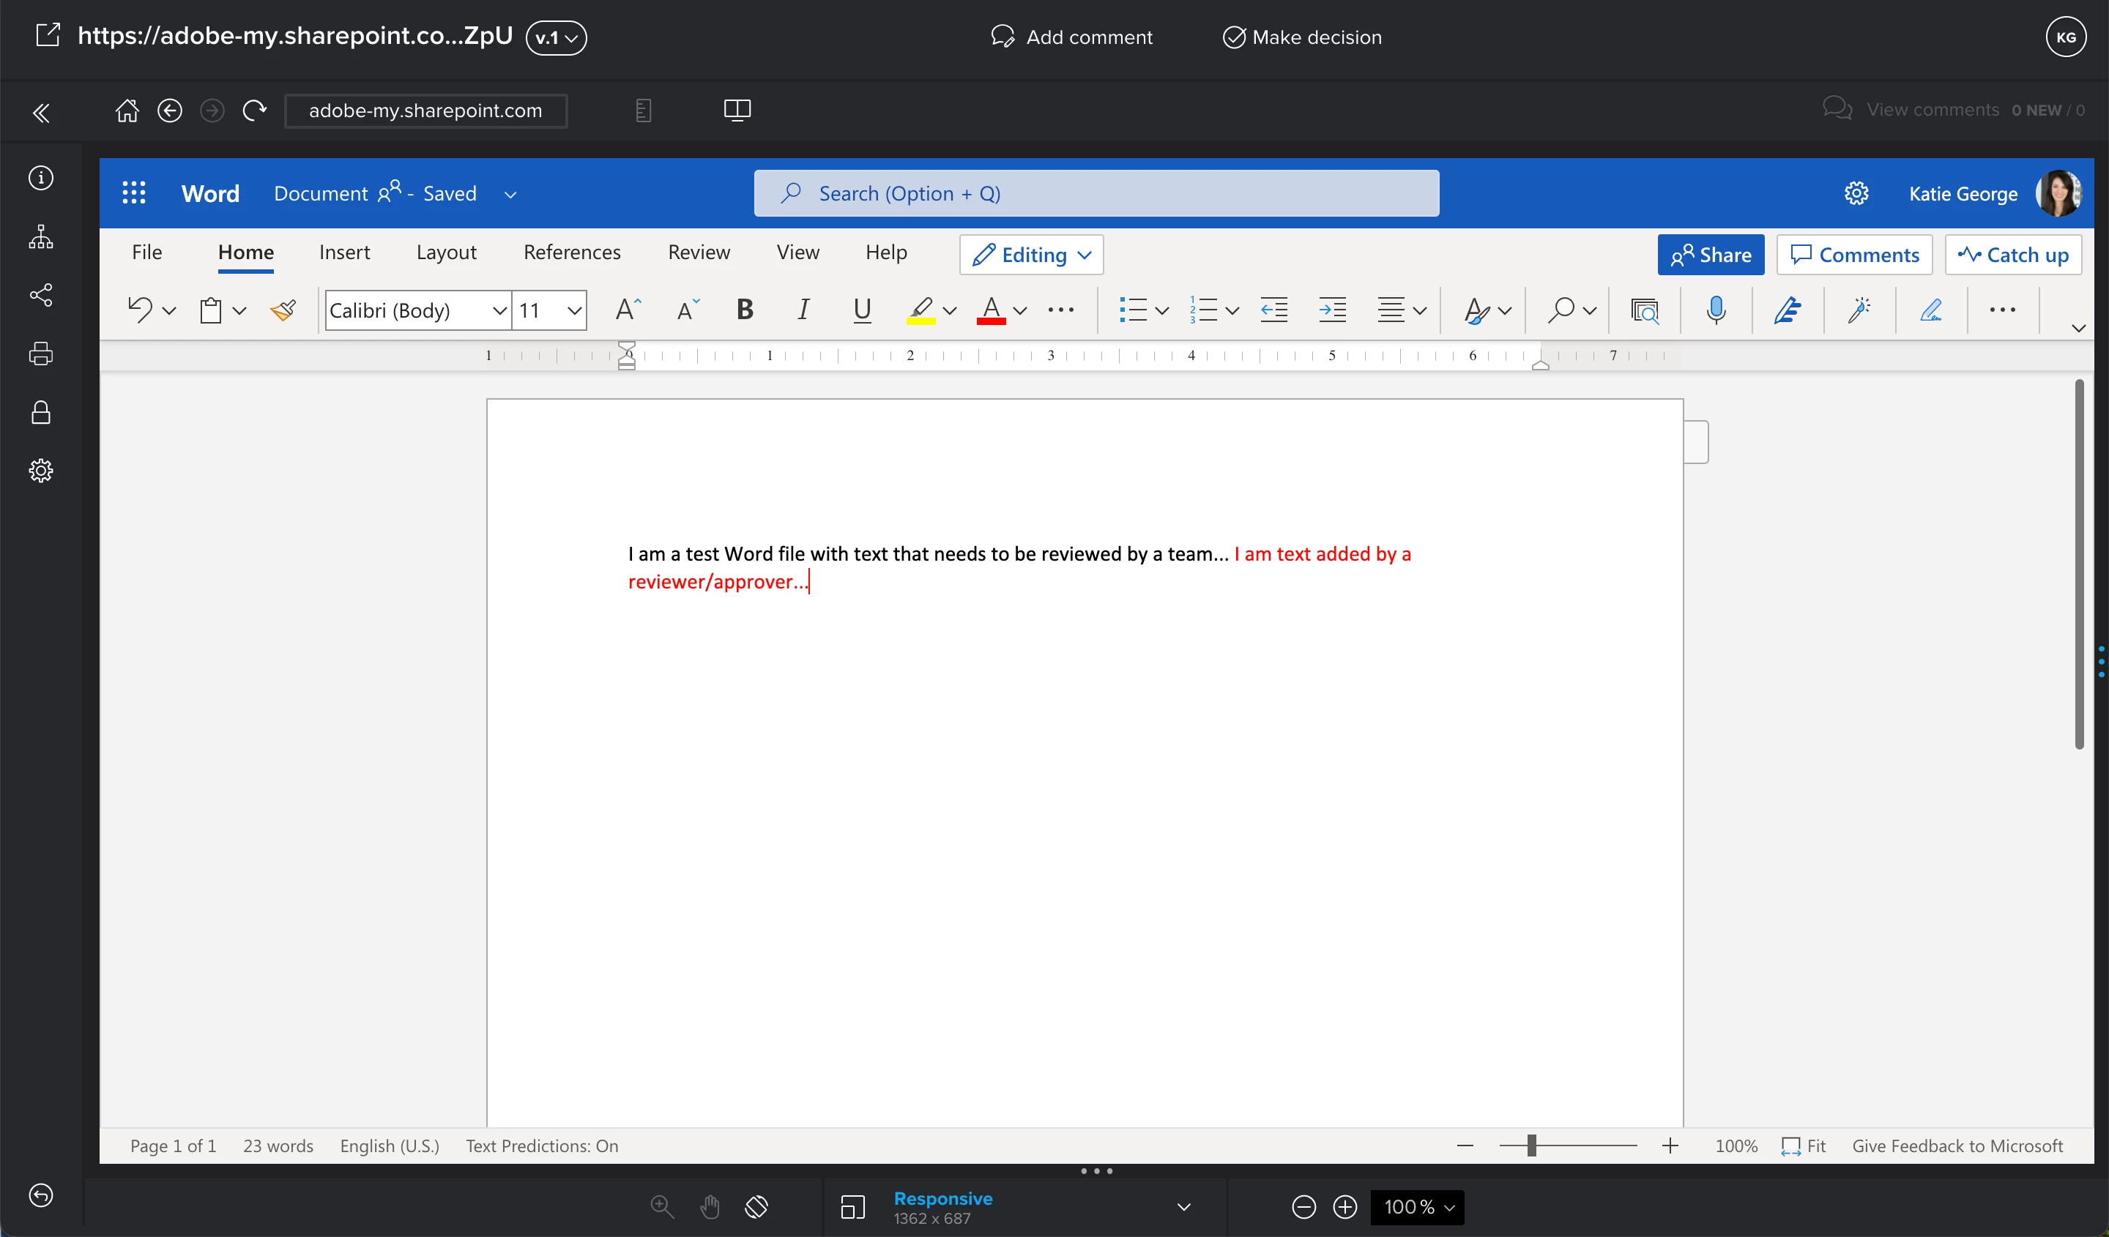Click the Search (Option + Q) field
This screenshot has width=2109, height=1237.
(x=1096, y=193)
